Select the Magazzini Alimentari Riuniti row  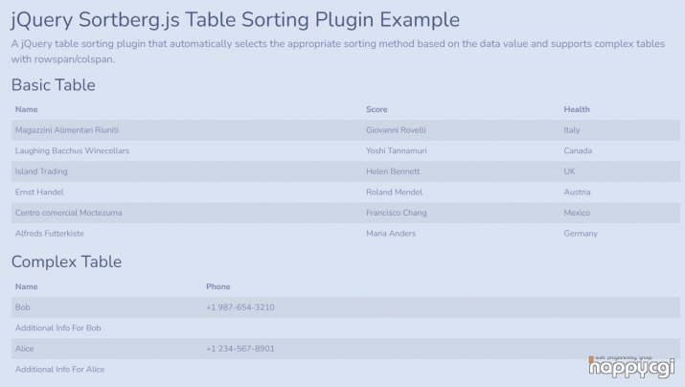coord(346,130)
